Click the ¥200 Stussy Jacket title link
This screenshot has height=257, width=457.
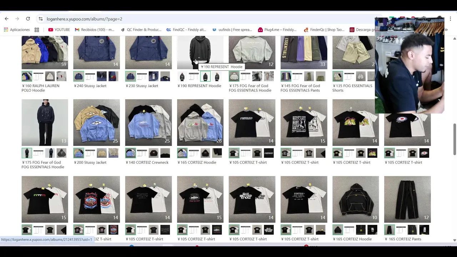(90, 162)
